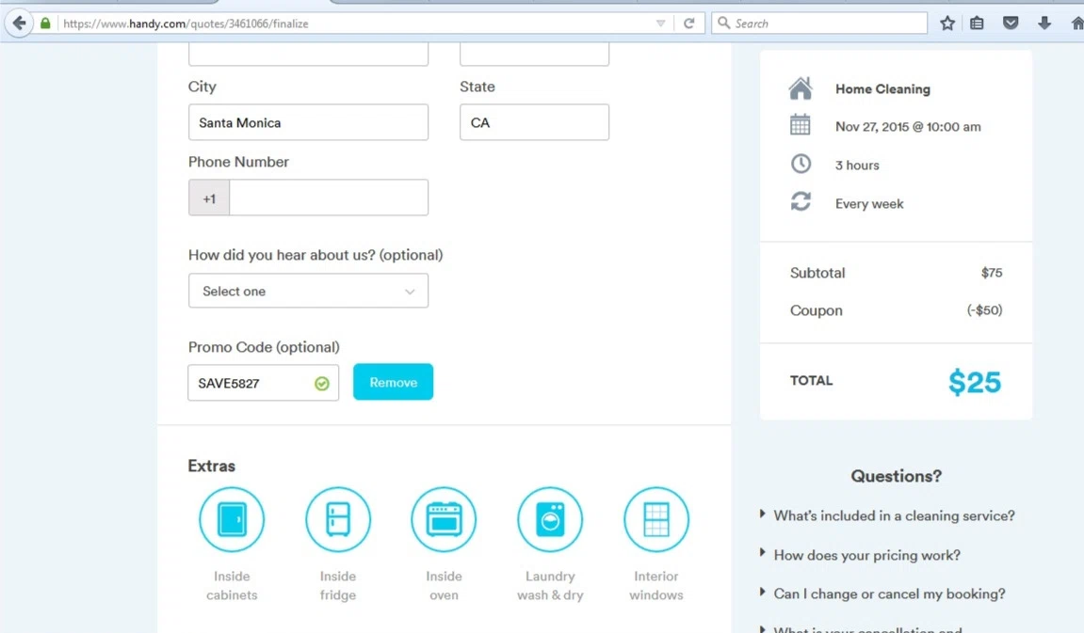This screenshot has height=633, width=1084.
Task: Go to browser home icon
Action: tap(1077, 24)
